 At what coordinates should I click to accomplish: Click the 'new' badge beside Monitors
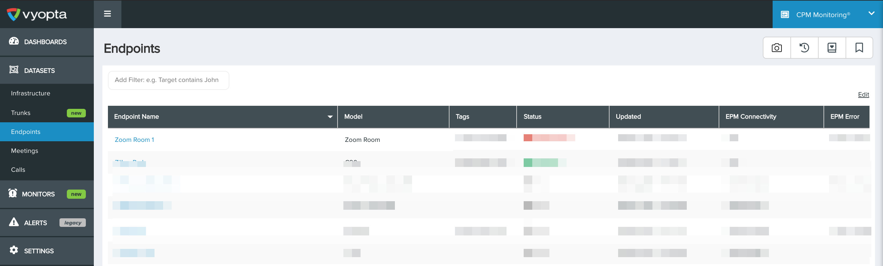point(76,194)
